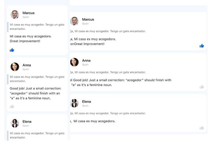The width and height of the screenshot is (210, 143).
Task: Open Marcus's profile photo in wide card
Action: [x=74, y=21]
